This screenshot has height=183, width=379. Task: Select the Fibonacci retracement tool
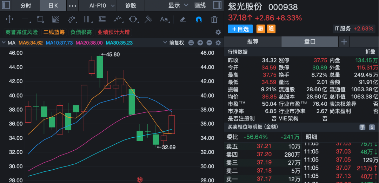click(x=102, y=19)
